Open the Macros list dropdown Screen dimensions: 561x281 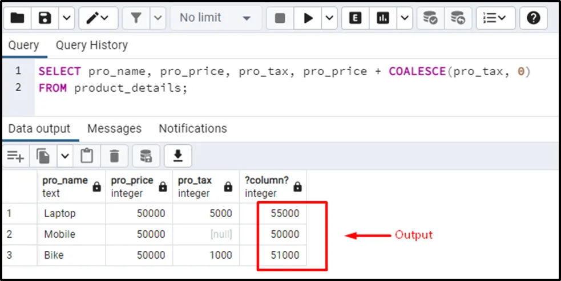coord(495,18)
